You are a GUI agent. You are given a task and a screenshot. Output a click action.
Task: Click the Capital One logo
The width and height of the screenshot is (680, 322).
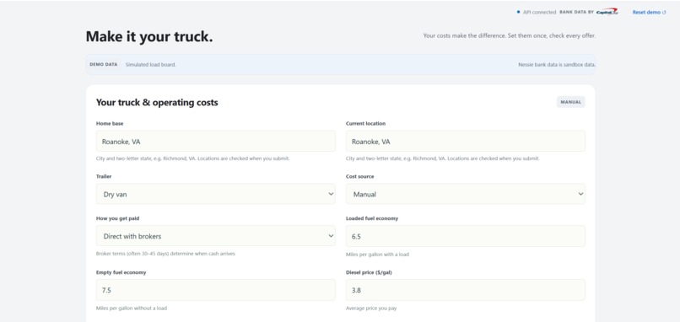click(607, 12)
